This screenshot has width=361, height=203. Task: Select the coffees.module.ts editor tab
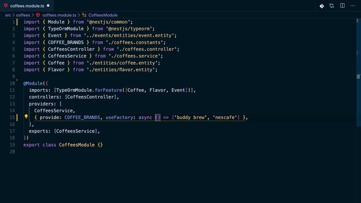point(27,6)
